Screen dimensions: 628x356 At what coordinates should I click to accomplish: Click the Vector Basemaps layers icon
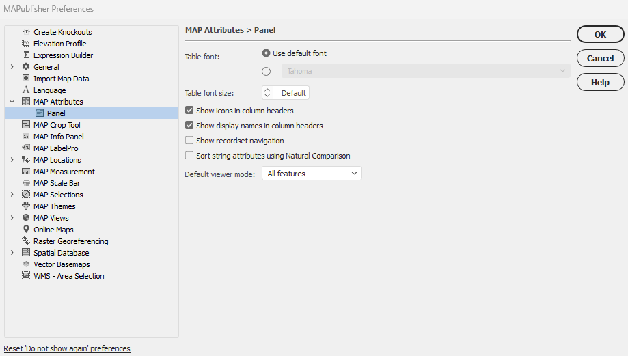click(26, 264)
